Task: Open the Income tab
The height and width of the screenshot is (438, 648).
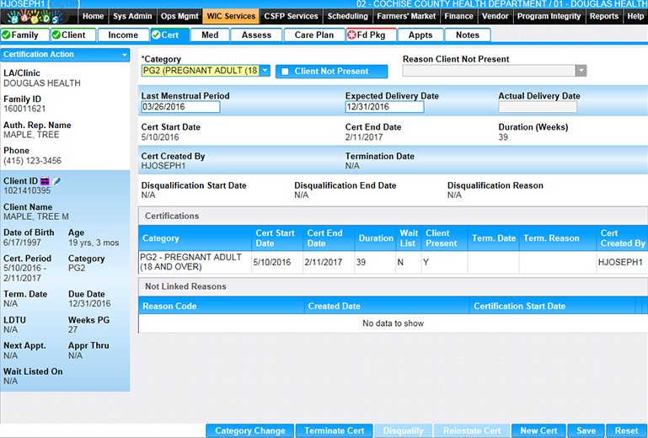Action: pos(123,35)
